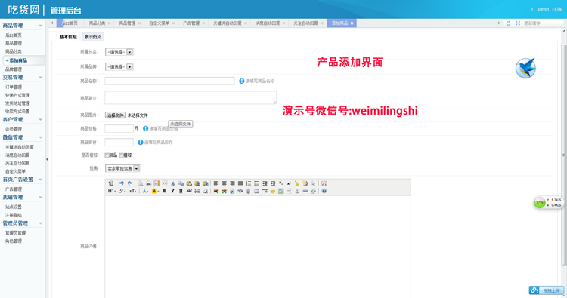Apply italic formatting in the editor

(x=173, y=191)
